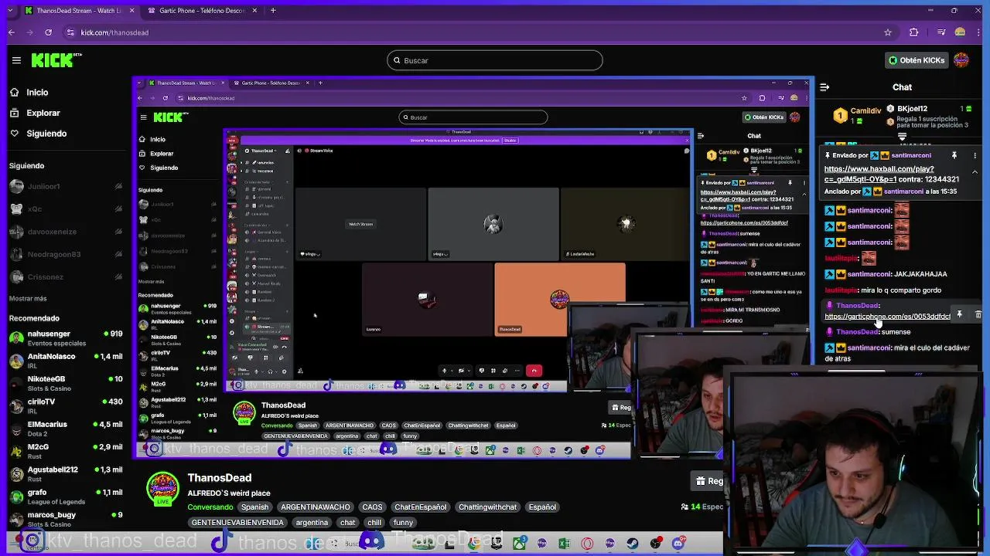Expand the gift leaderboard handle
990x556 pixels.
[902, 137]
